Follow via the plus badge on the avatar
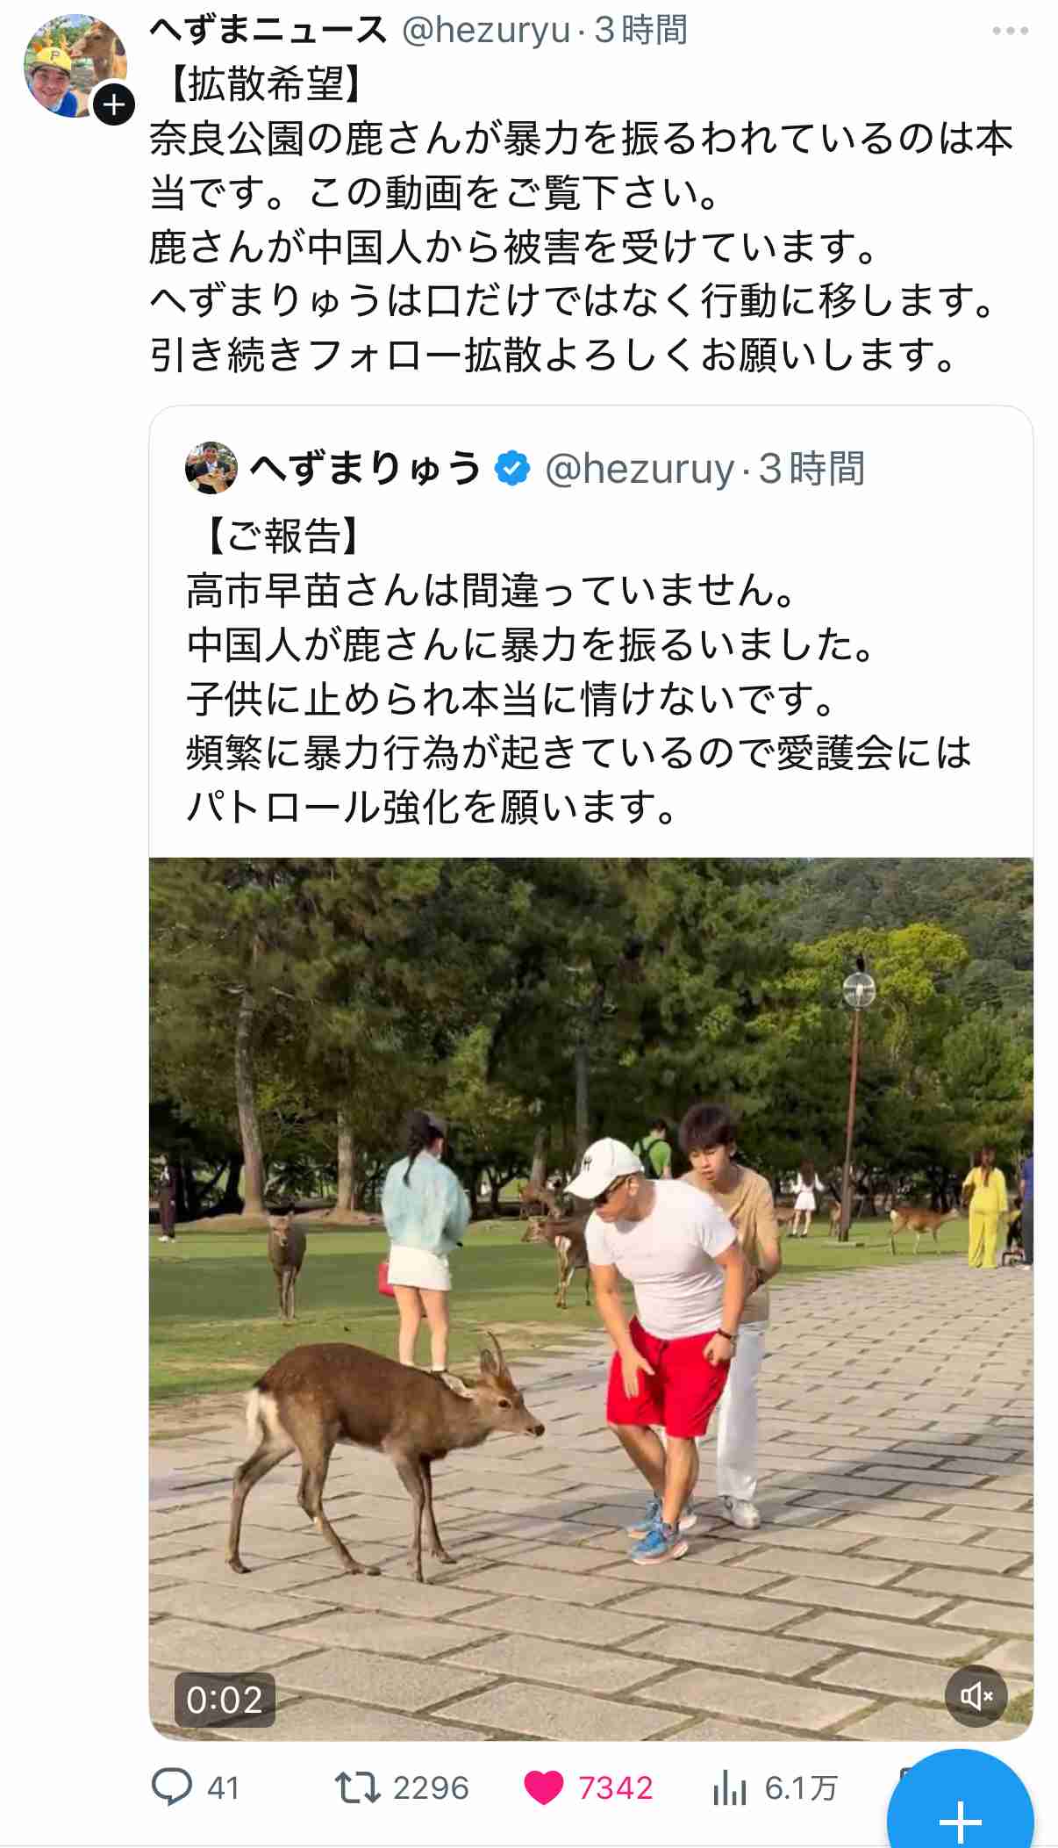This screenshot has height=1848, width=1058. [114, 104]
